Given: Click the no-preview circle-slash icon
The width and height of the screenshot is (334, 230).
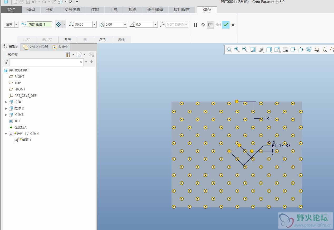Looking at the screenshot, I should point(203,25).
